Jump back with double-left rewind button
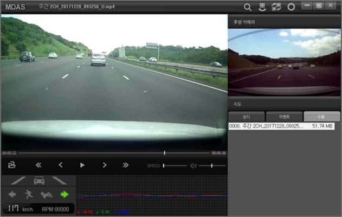342x217 pixels. (x=38, y=165)
